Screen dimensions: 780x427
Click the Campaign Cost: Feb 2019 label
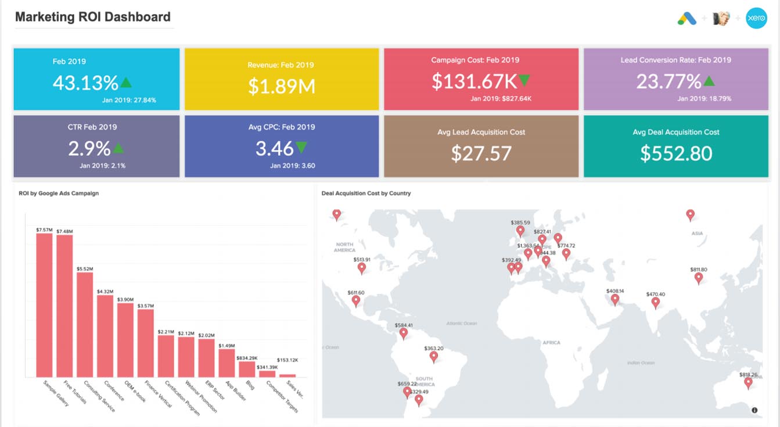pyautogui.click(x=475, y=60)
